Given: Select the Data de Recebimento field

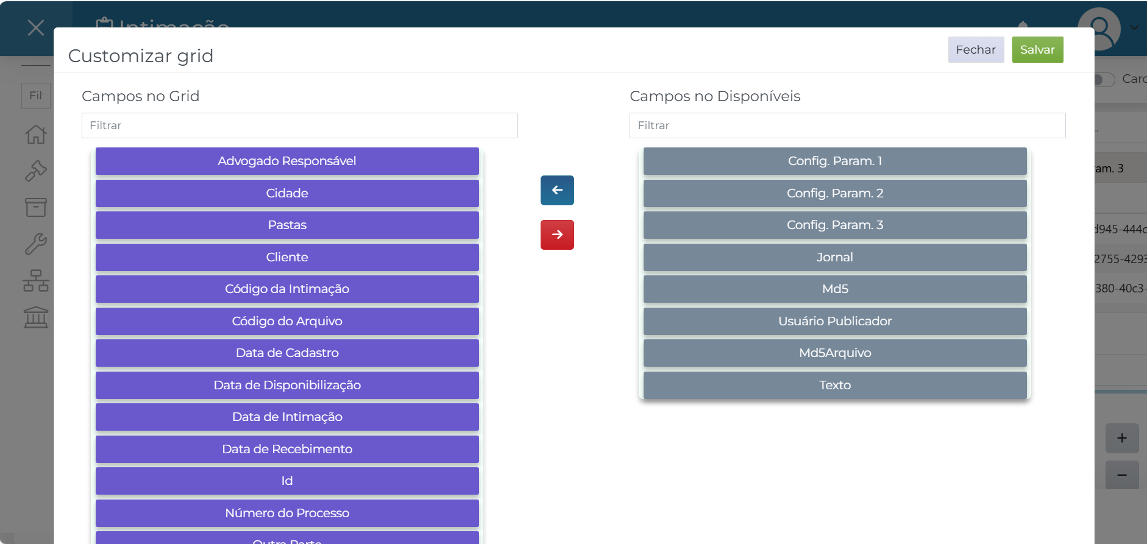Looking at the screenshot, I should pyautogui.click(x=287, y=449).
